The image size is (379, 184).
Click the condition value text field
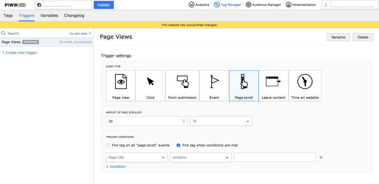coord(275,157)
